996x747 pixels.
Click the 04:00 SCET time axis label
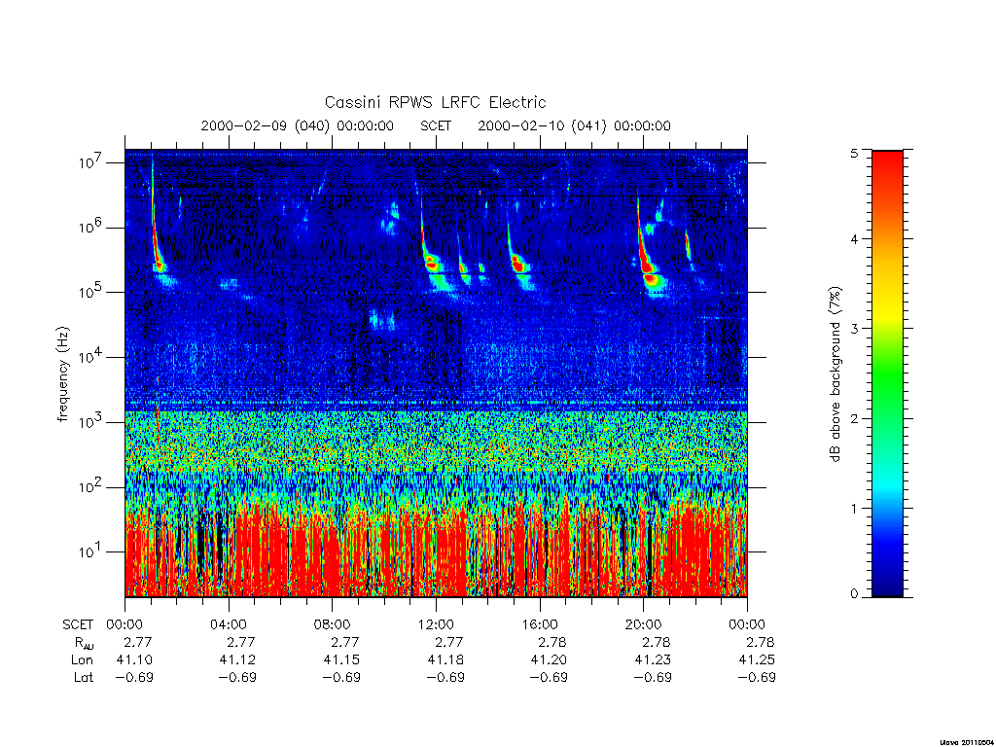click(228, 624)
